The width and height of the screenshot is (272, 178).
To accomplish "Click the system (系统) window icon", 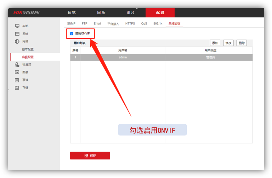I will (17, 34).
